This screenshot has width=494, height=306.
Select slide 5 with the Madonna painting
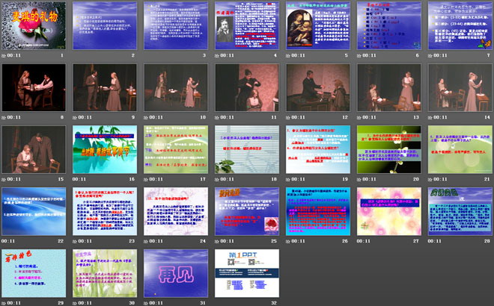pyautogui.click(x=318, y=26)
